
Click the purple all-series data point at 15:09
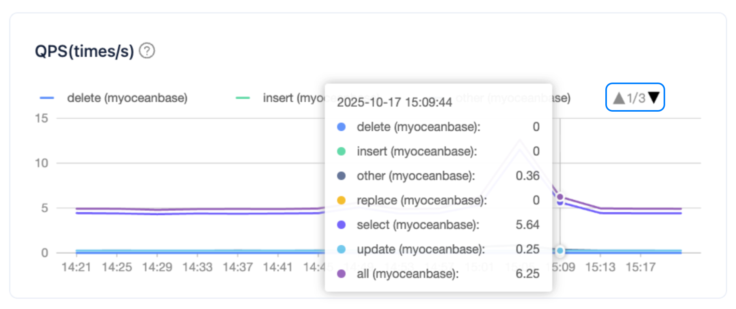point(560,197)
